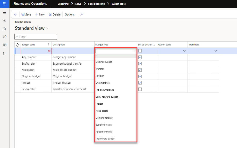Click the Budget type column header
The width and height of the screenshot is (237, 148).
pos(116,45)
